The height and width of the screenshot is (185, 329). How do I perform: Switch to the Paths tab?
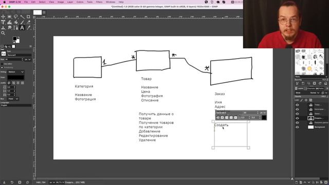(x=320, y=88)
